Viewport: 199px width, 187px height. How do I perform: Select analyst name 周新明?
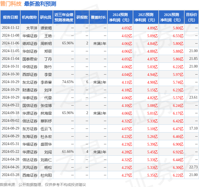[46, 44]
